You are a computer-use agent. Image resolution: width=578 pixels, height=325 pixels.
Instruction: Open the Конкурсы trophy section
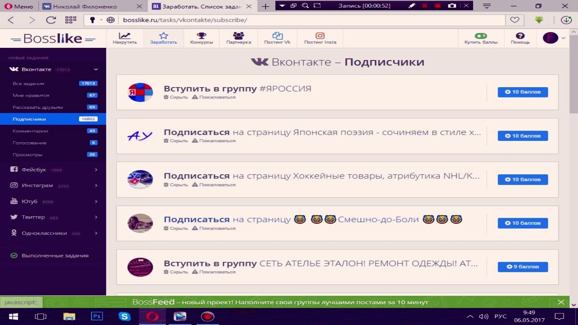[x=201, y=38]
